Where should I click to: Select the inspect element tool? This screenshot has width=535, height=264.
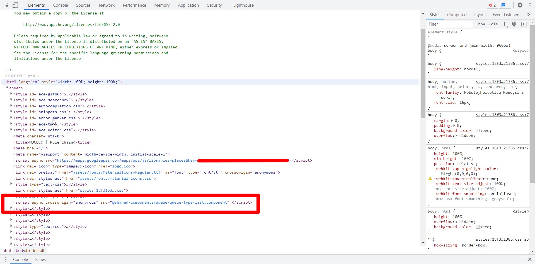pyautogui.click(x=6, y=5)
